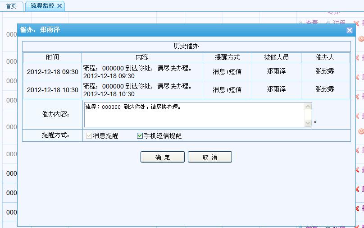
Task: Click the 时间 column header
Action: [x=52, y=57]
